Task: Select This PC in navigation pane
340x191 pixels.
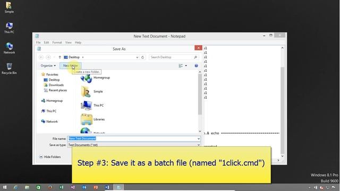Action: point(51,111)
